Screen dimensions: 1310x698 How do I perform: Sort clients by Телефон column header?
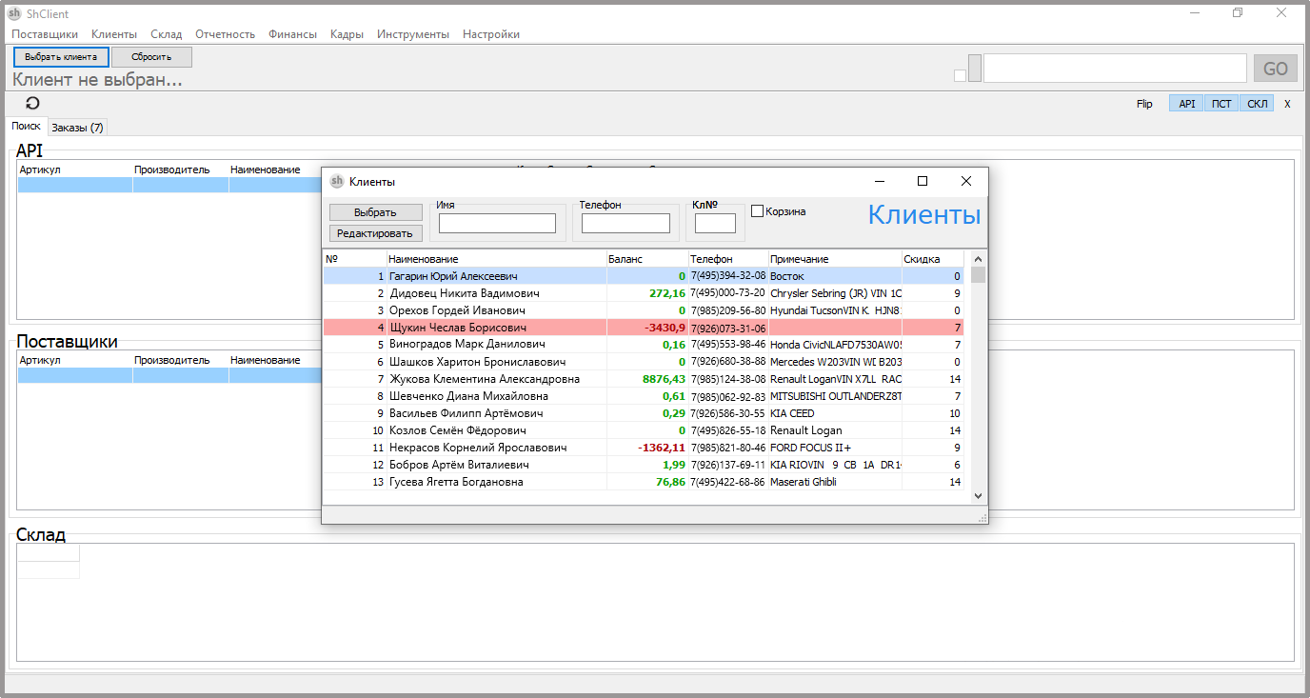pos(728,259)
